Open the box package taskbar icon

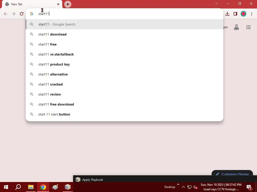(68, 187)
